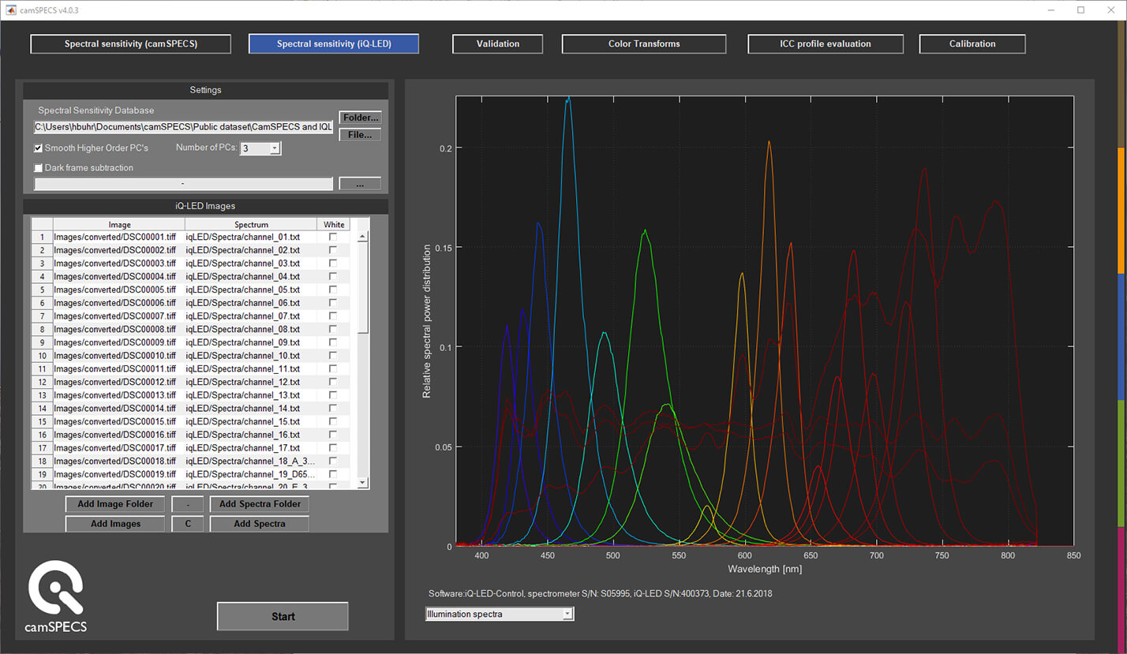The image size is (1127, 654).
Task: Select iqLED/Spectra/channel_16.txt cell
Action: 251,435
